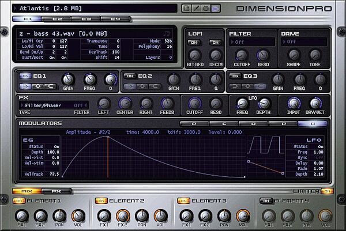Viewport: 346px width, 231px height.
Task: Click the Transpose value field
Action: pos(116,41)
